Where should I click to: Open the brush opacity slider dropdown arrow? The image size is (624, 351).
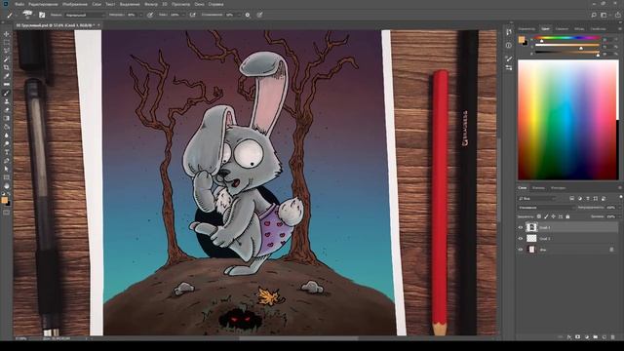(140, 15)
